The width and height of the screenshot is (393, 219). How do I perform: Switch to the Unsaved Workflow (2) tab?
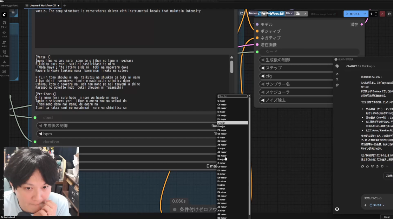click(43, 6)
